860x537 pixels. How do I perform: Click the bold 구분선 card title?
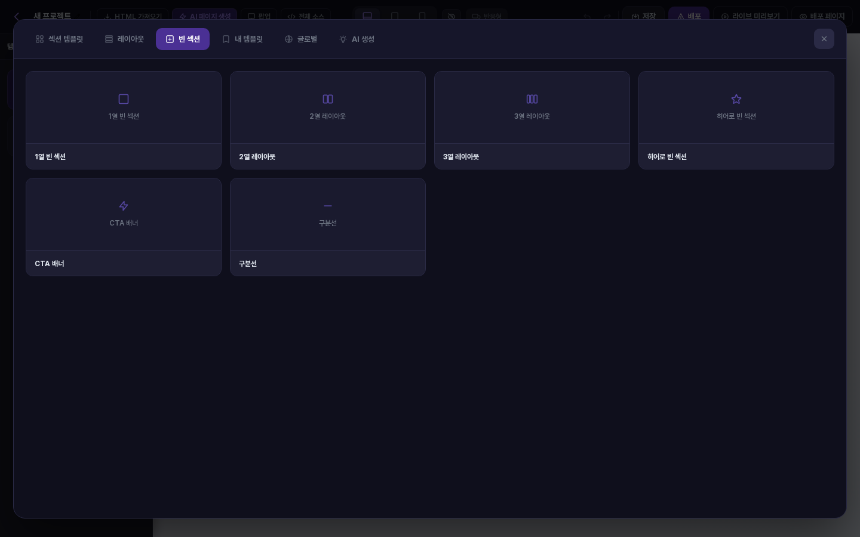point(248,264)
